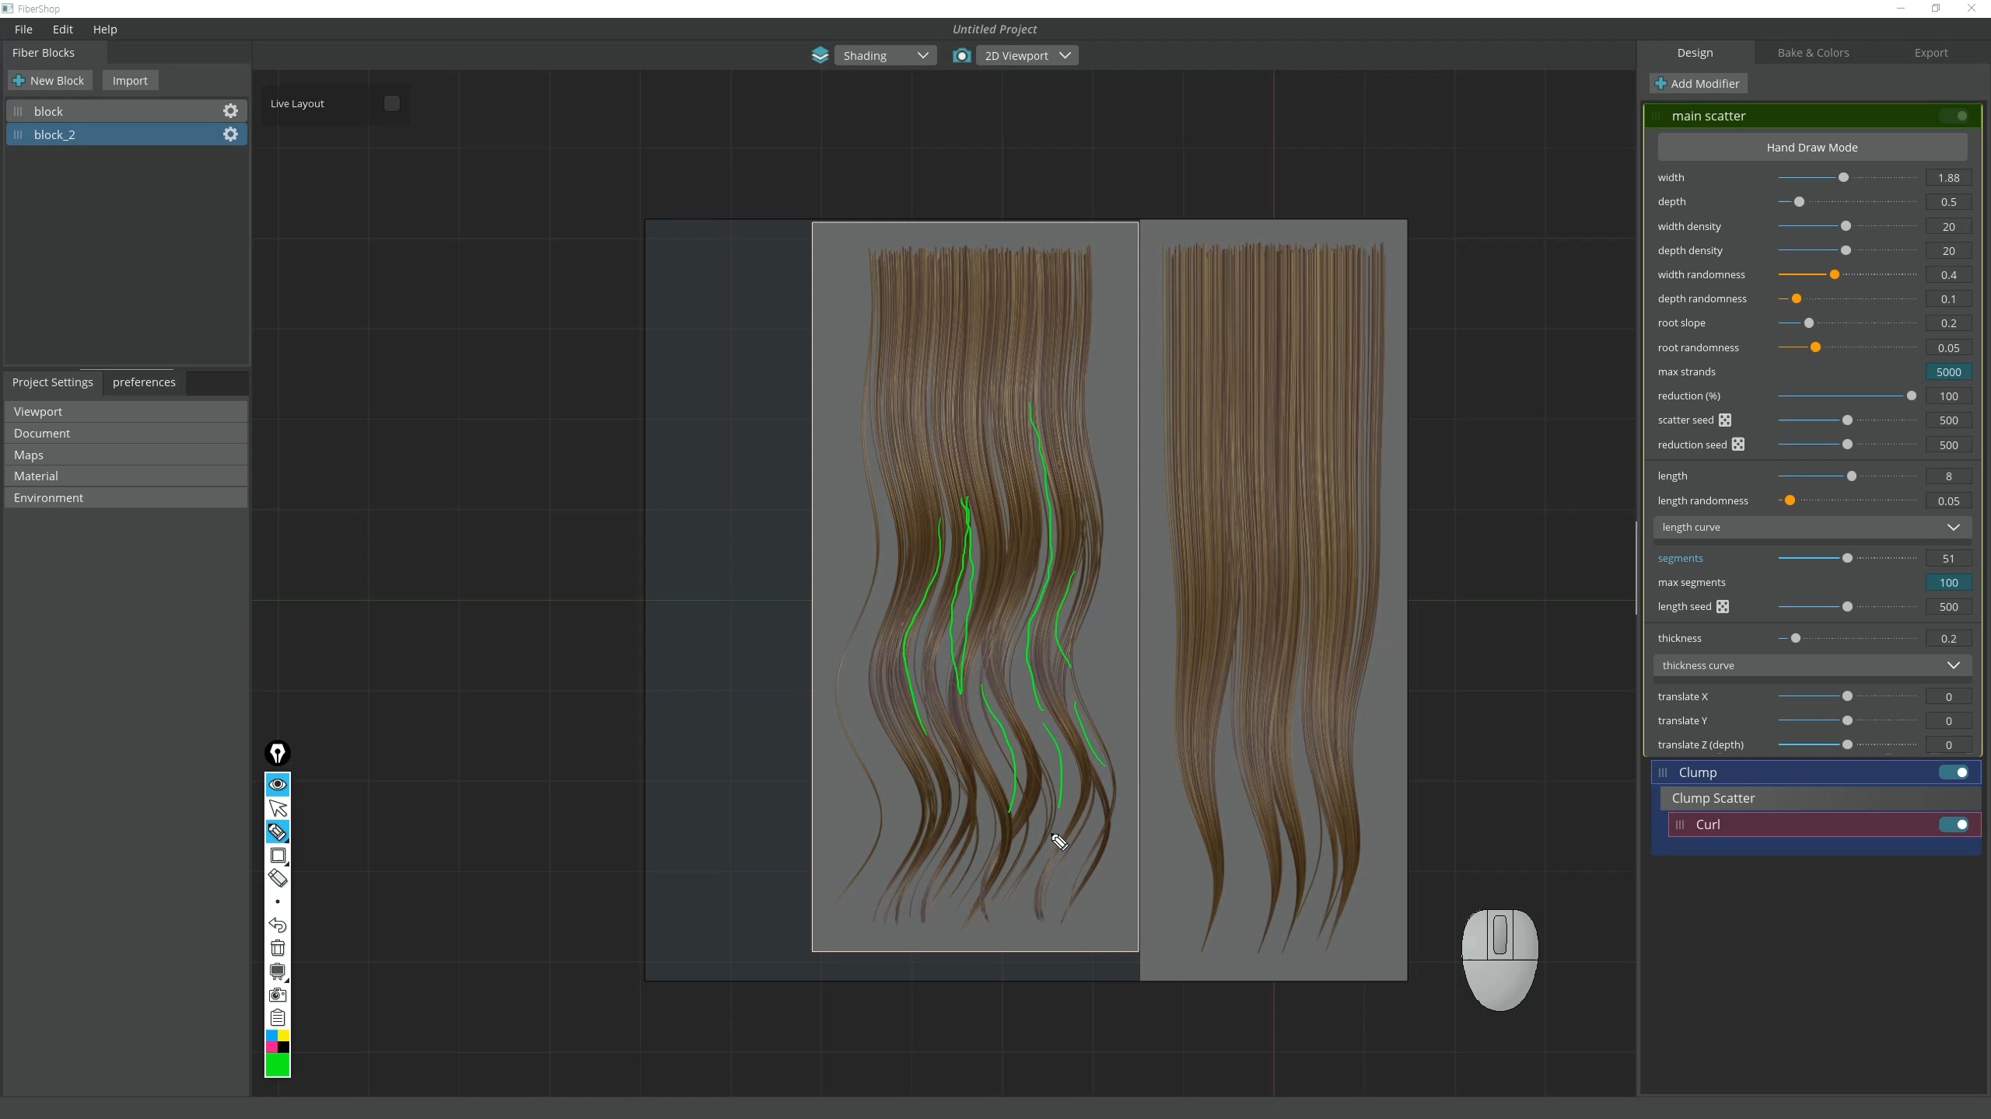Select the arrow cursor tool in annotation toolbar
Screen dimensions: 1991x1119
click(x=278, y=808)
